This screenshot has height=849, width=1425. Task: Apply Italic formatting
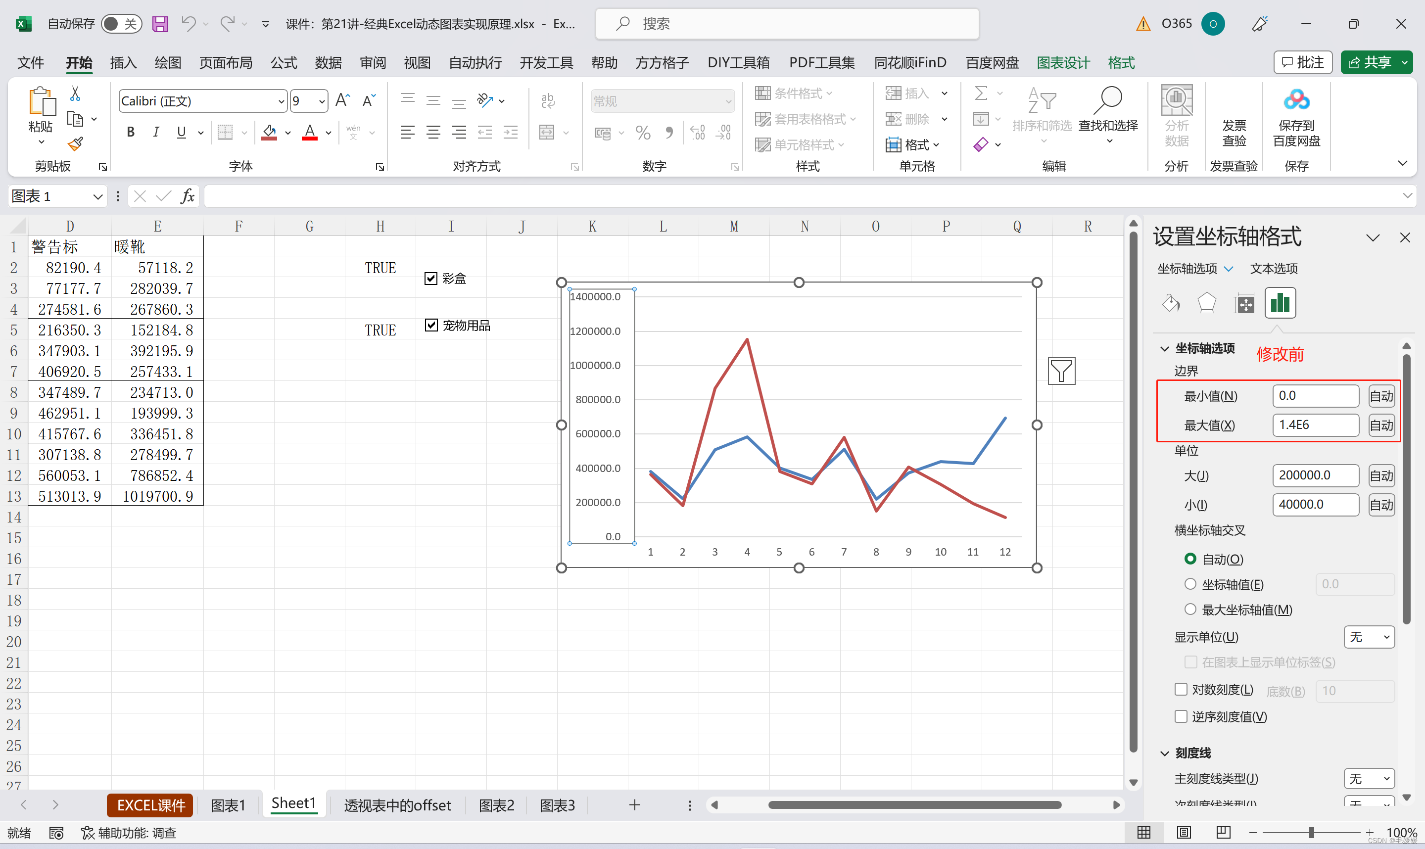pyautogui.click(x=155, y=132)
